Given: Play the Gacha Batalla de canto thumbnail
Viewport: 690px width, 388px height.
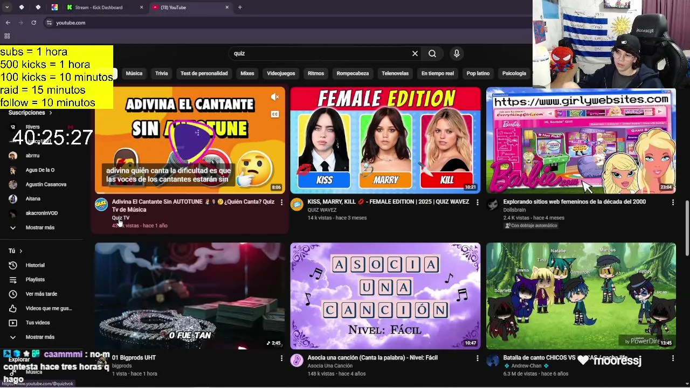Looking at the screenshot, I should pyautogui.click(x=581, y=296).
